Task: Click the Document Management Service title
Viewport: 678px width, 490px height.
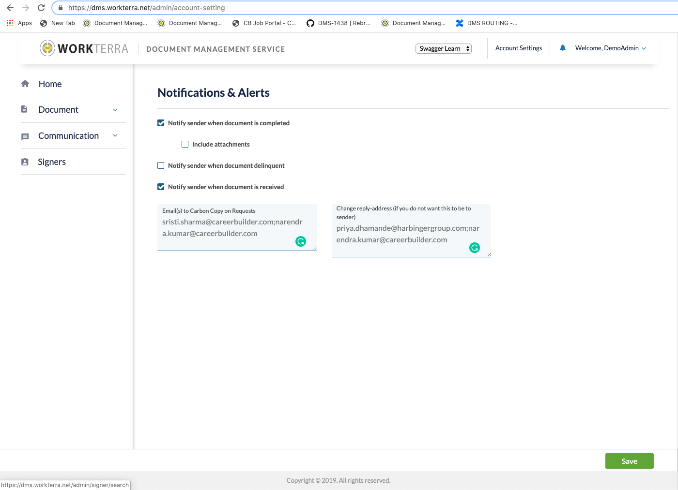Action: (216, 49)
